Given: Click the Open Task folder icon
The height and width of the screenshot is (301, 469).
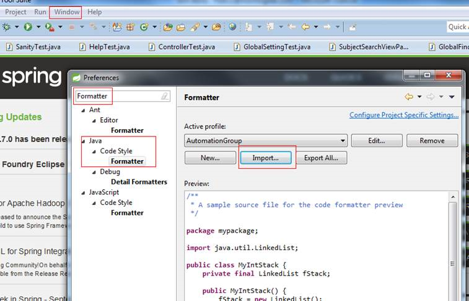Looking at the screenshot, I should click(x=181, y=27).
